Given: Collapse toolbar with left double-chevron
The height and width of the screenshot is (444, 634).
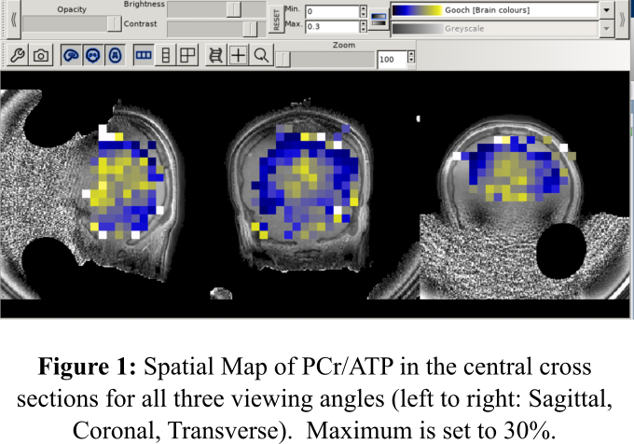Looking at the screenshot, I should [x=13, y=19].
